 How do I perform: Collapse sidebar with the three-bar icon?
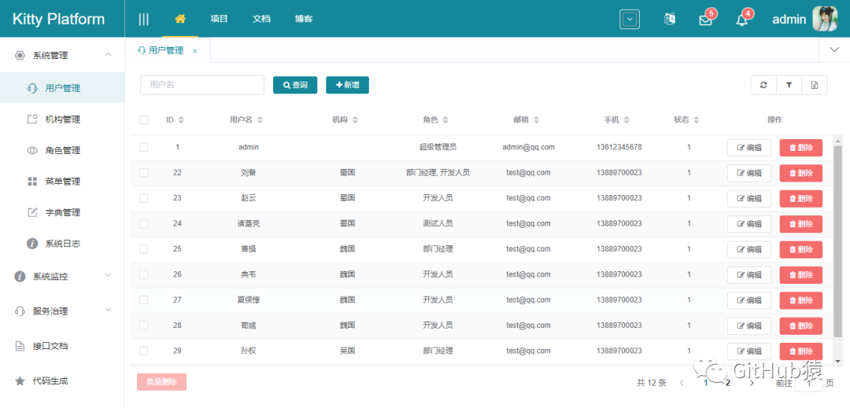(144, 19)
